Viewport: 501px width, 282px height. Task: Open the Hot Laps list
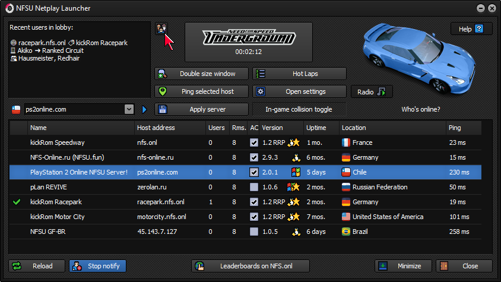pyautogui.click(x=299, y=74)
